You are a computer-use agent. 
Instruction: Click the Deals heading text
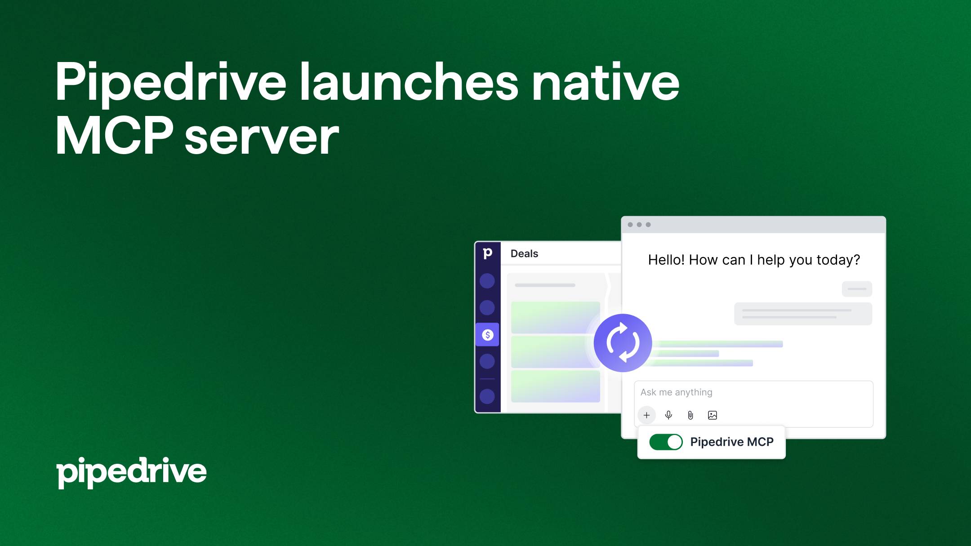524,253
